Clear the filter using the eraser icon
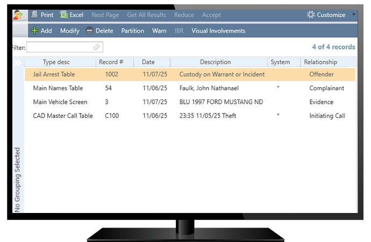 click(97, 47)
